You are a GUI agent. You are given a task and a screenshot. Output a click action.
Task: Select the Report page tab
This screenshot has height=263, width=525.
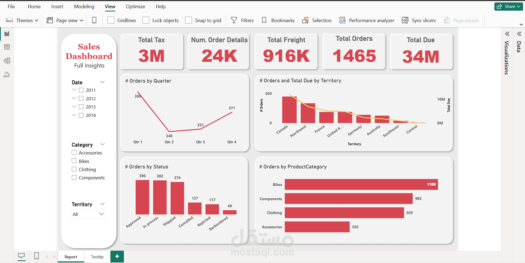[x=71, y=257]
